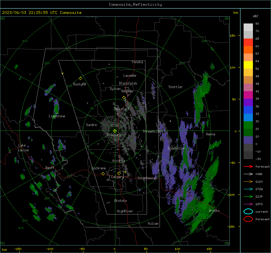Click the 18TS legend label

259,204
